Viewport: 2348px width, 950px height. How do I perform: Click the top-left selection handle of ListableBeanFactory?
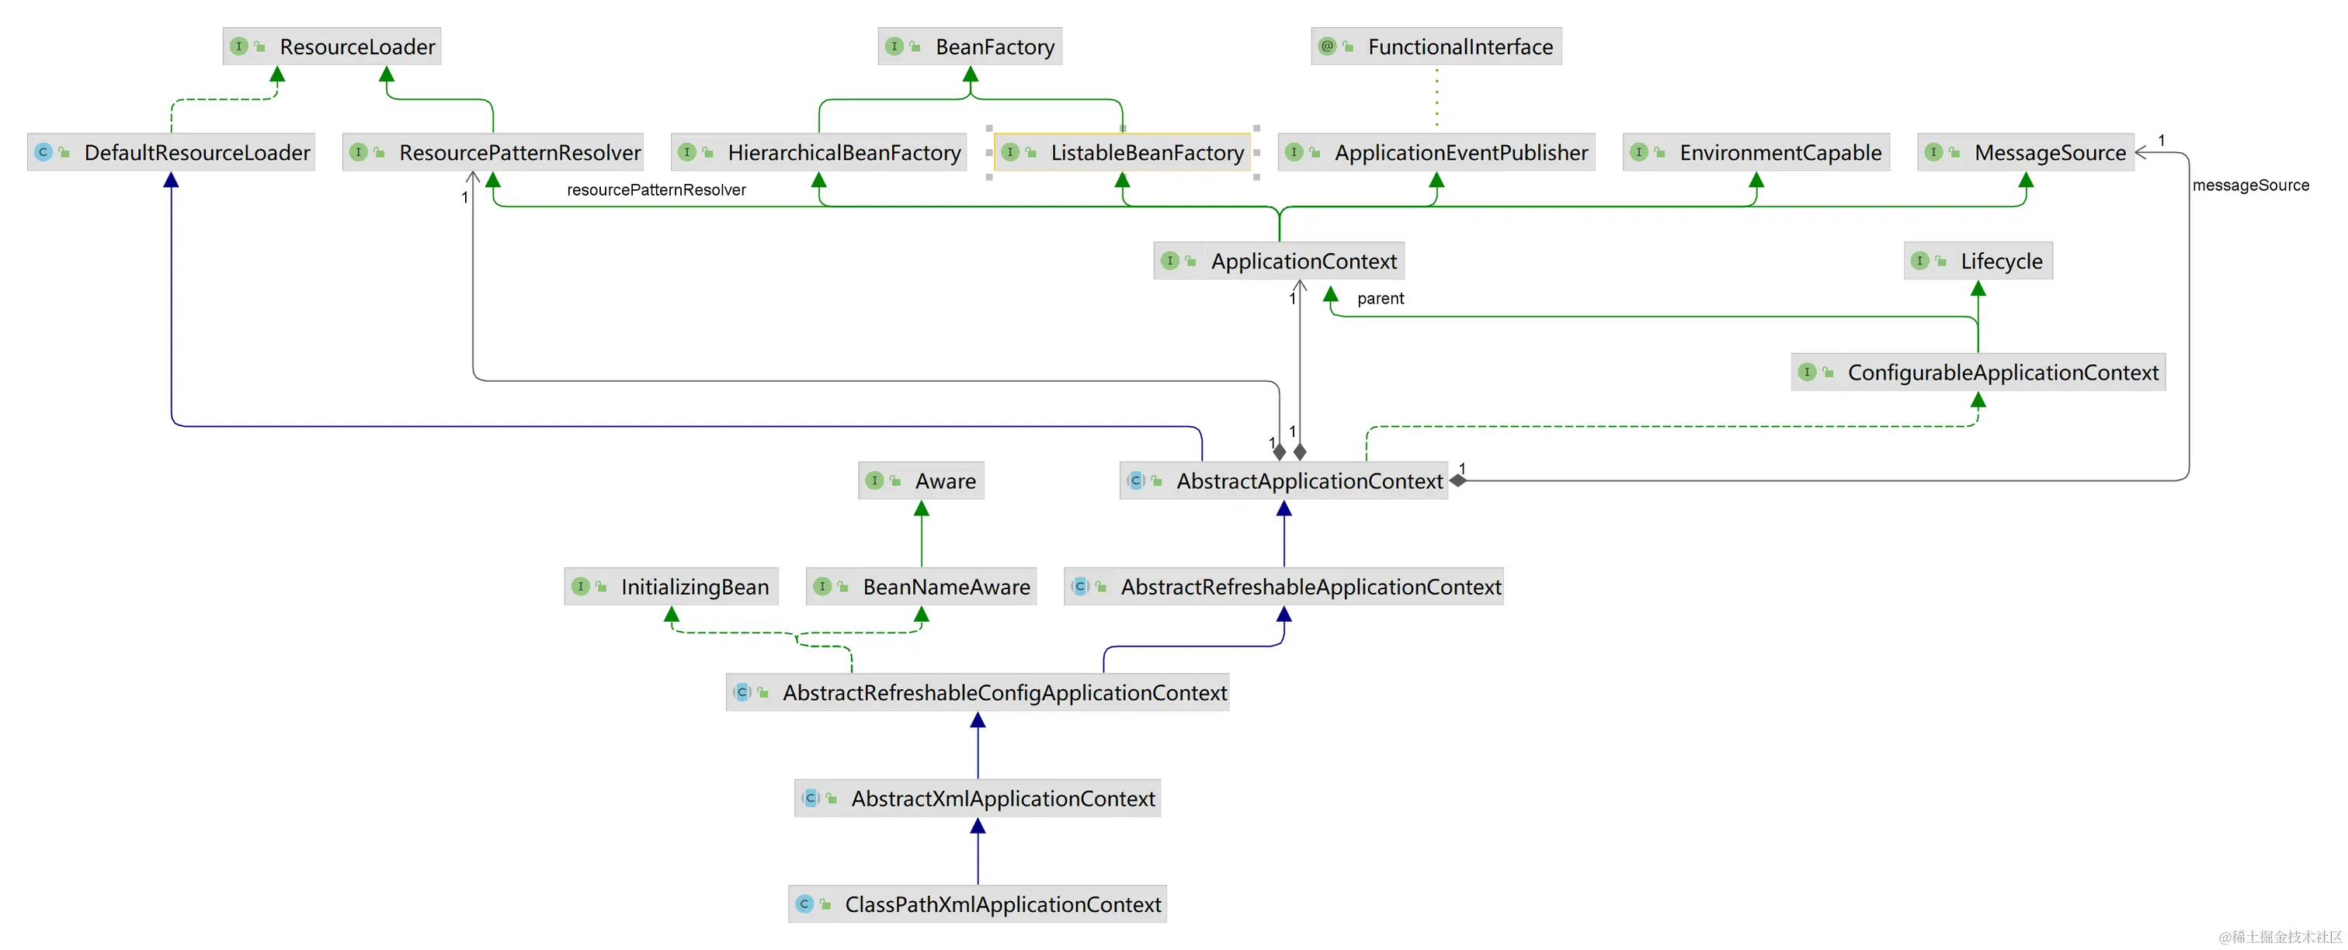click(989, 128)
